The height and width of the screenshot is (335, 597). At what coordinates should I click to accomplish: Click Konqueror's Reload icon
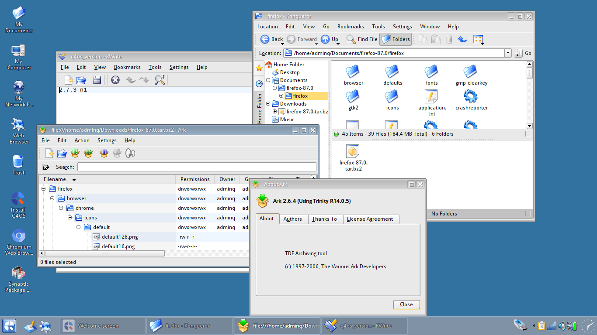pyautogui.click(x=462, y=39)
